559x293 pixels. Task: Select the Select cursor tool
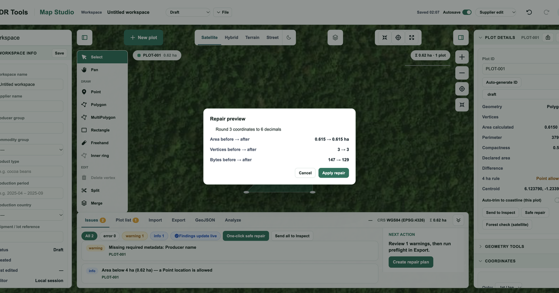pyautogui.click(x=102, y=57)
